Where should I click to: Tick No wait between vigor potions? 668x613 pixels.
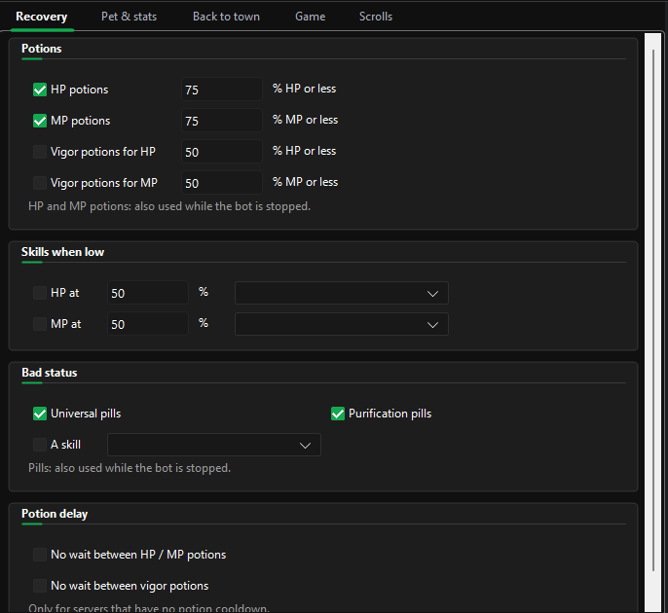pos(40,586)
